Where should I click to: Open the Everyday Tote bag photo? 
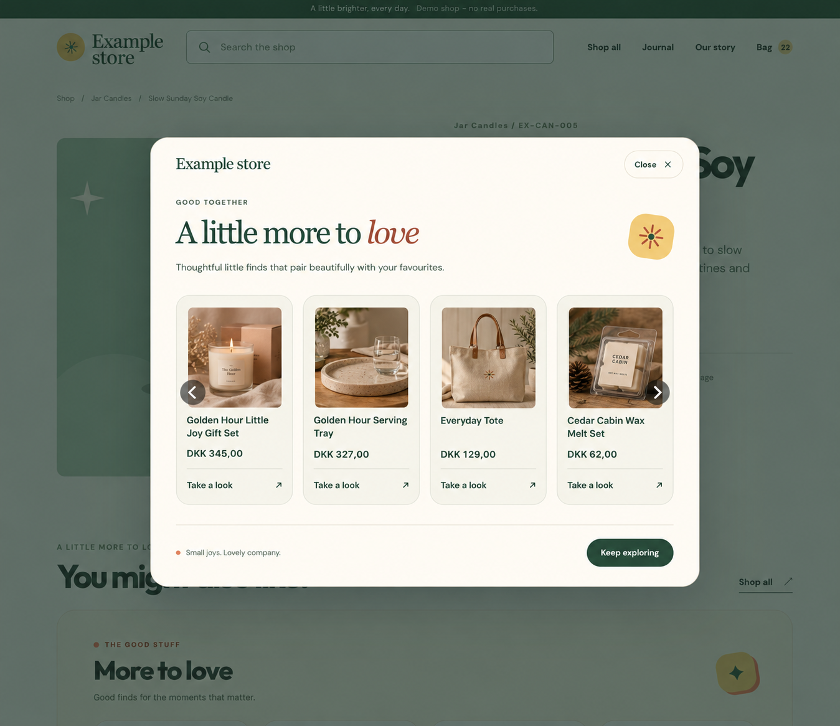tap(489, 357)
